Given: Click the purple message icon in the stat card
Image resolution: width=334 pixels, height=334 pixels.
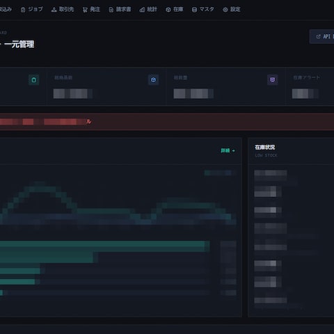Looking at the screenshot, I should click(273, 80).
